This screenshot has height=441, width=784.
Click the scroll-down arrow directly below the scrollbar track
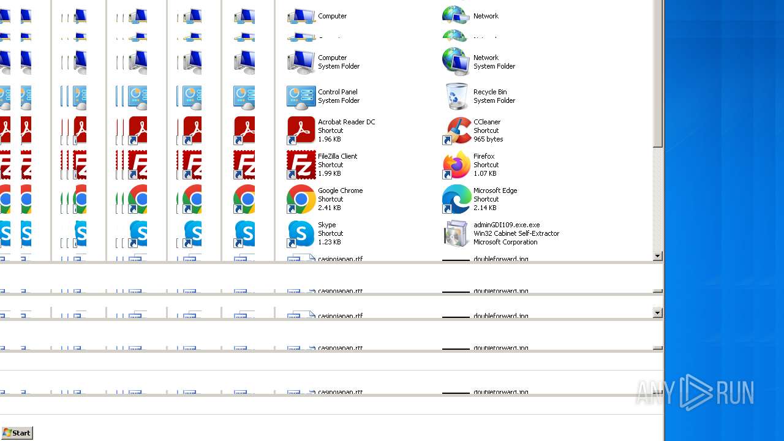[x=658, y=256]
